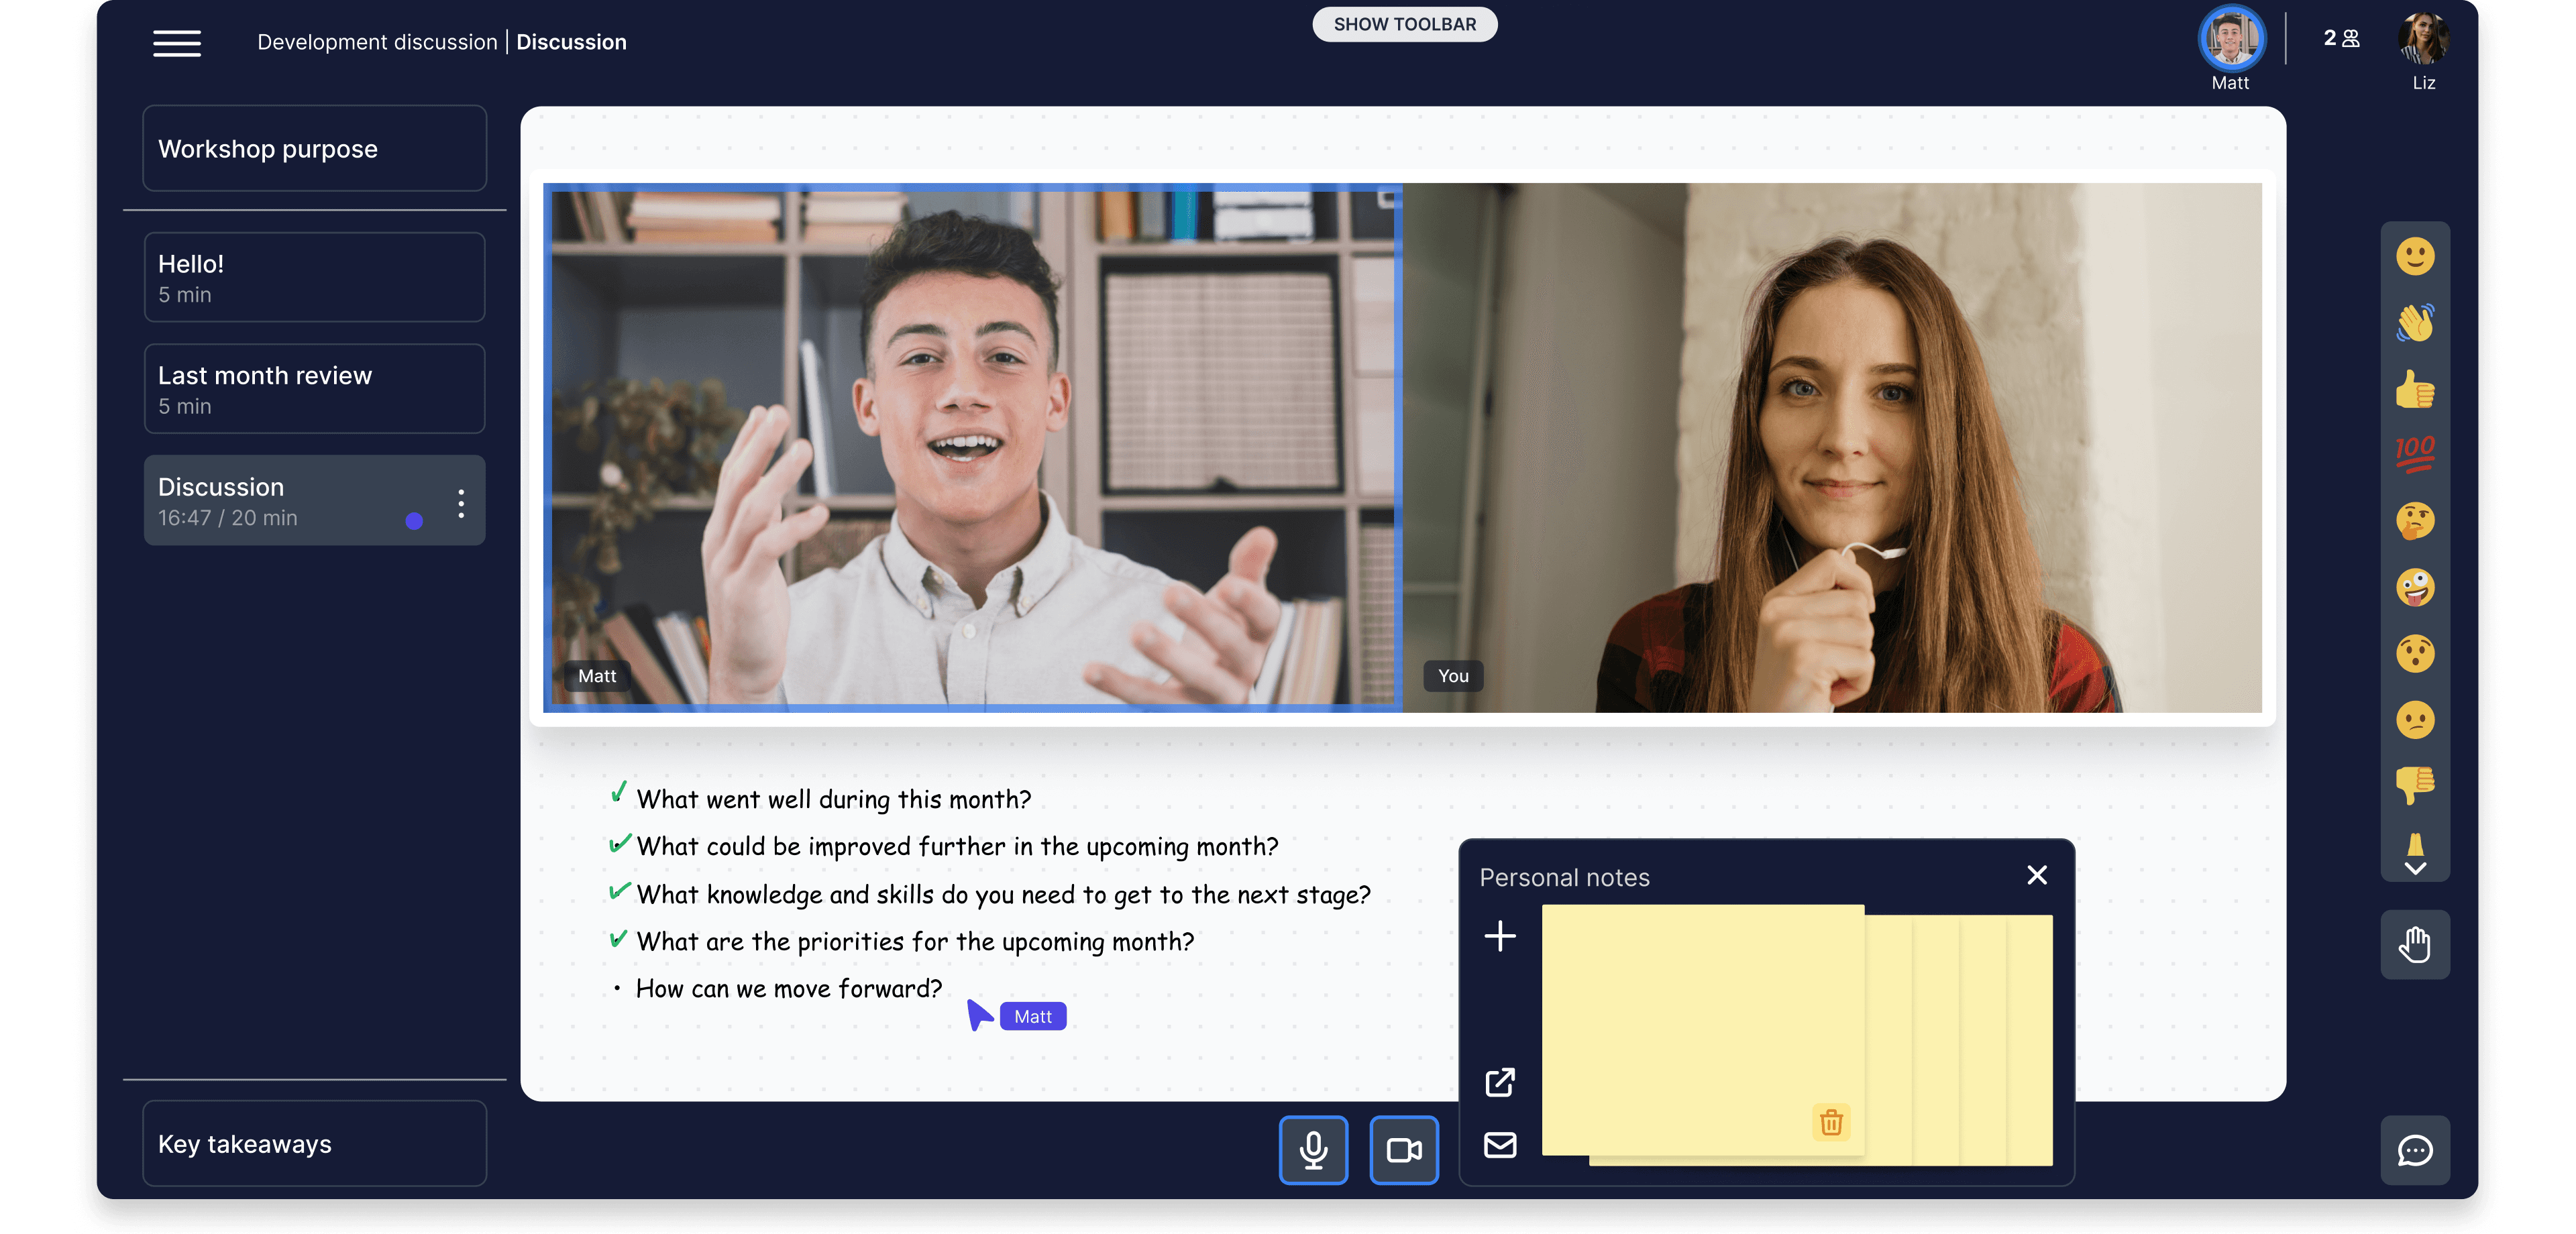
Task: Open the hamburger menu
Action: pos(177,43)
